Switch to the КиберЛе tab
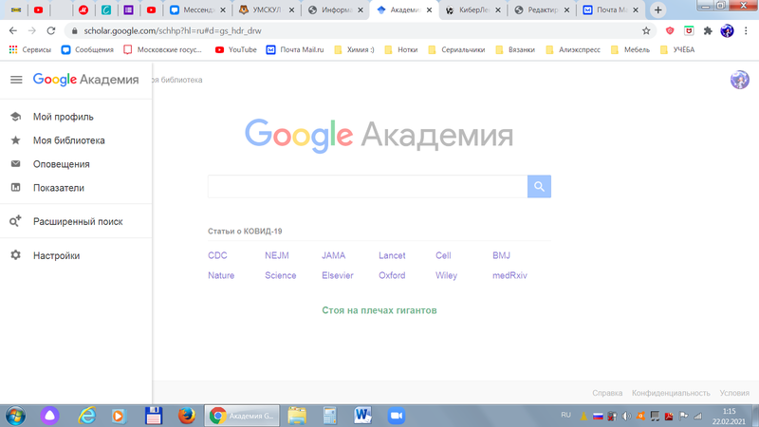Screen dimensions: 759x427 coord(473,9)
